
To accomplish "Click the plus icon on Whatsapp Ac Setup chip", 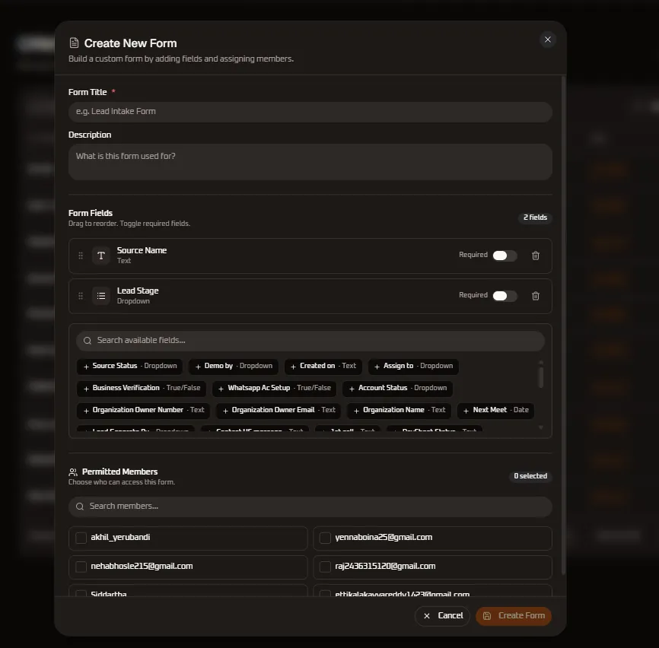I will tap(221, 389).
